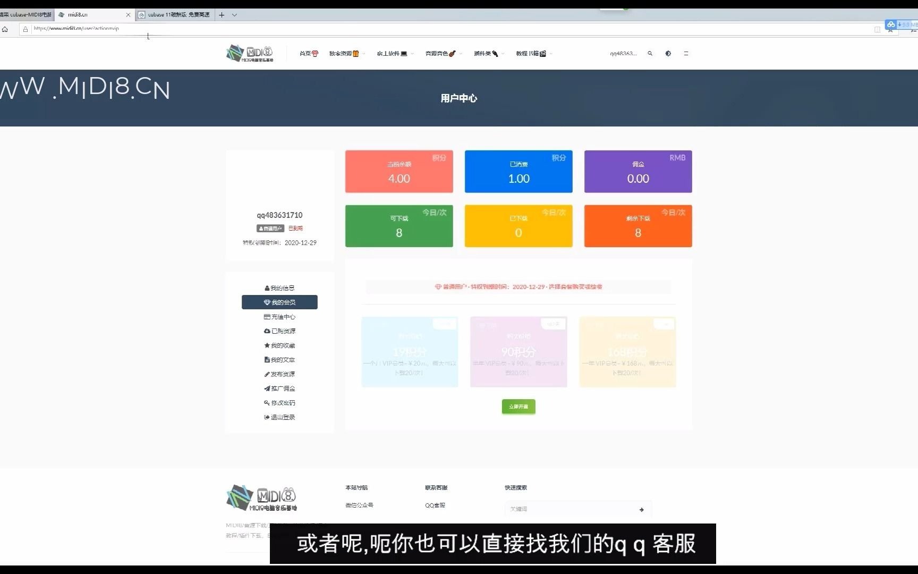
Task: Toggle dark mode with the half-moon icon
Action: coord(668,54)
